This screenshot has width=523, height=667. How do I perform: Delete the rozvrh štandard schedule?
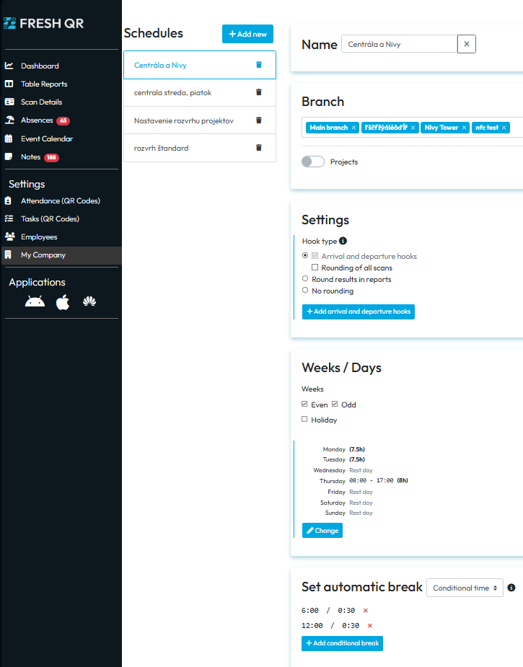click(259, 148)
